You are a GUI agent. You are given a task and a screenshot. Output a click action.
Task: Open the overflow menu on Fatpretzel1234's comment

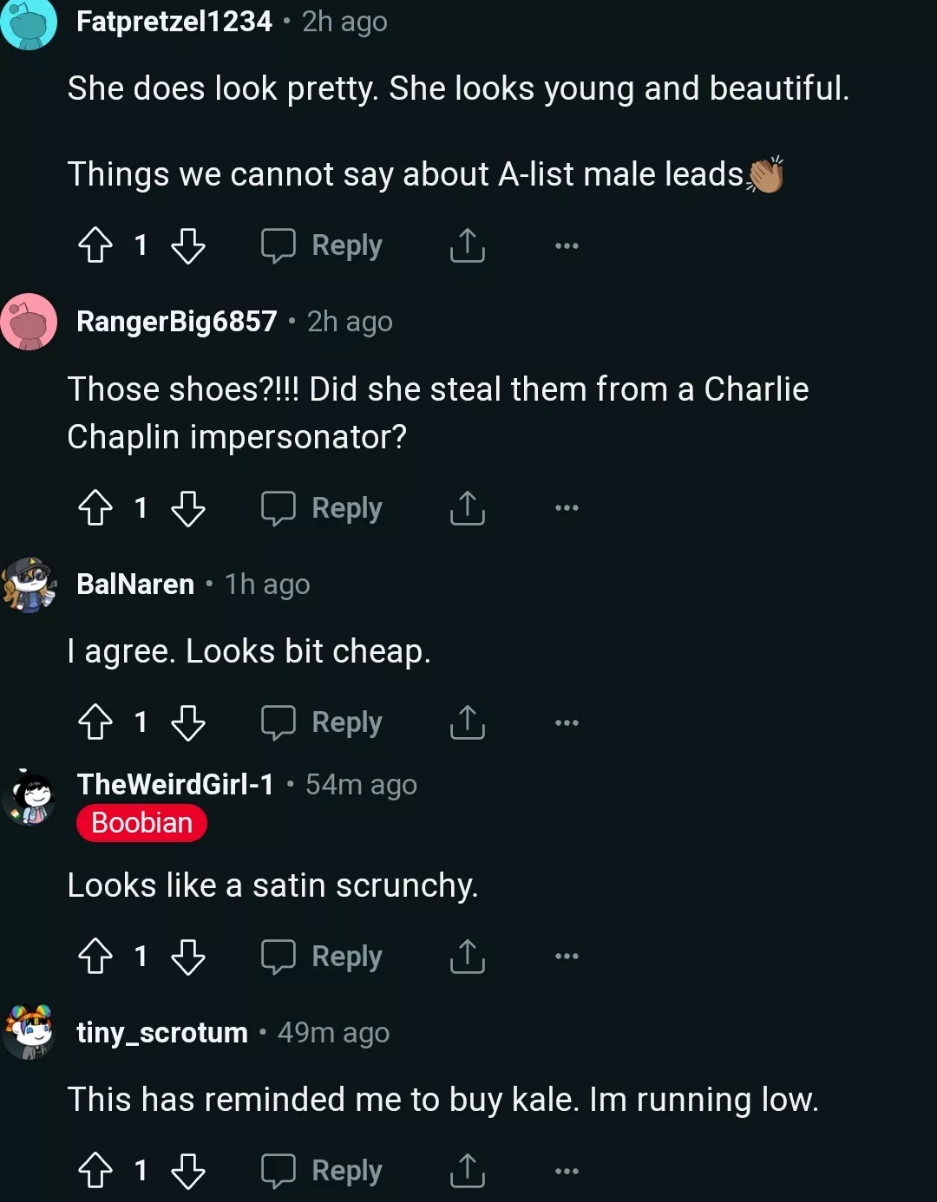tap(565, 245)
